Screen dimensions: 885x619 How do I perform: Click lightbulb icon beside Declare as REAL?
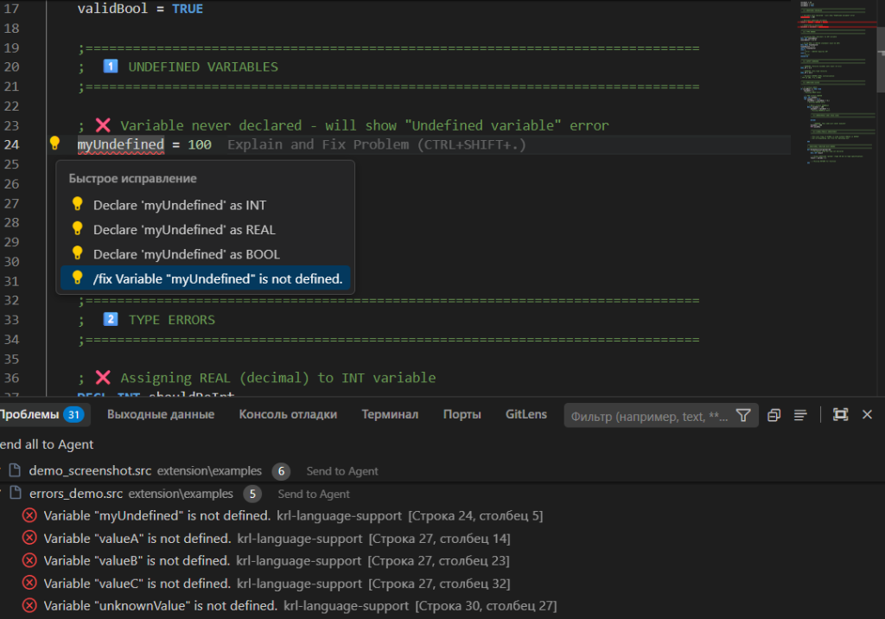pyautogui.click(x=77, y=228)
